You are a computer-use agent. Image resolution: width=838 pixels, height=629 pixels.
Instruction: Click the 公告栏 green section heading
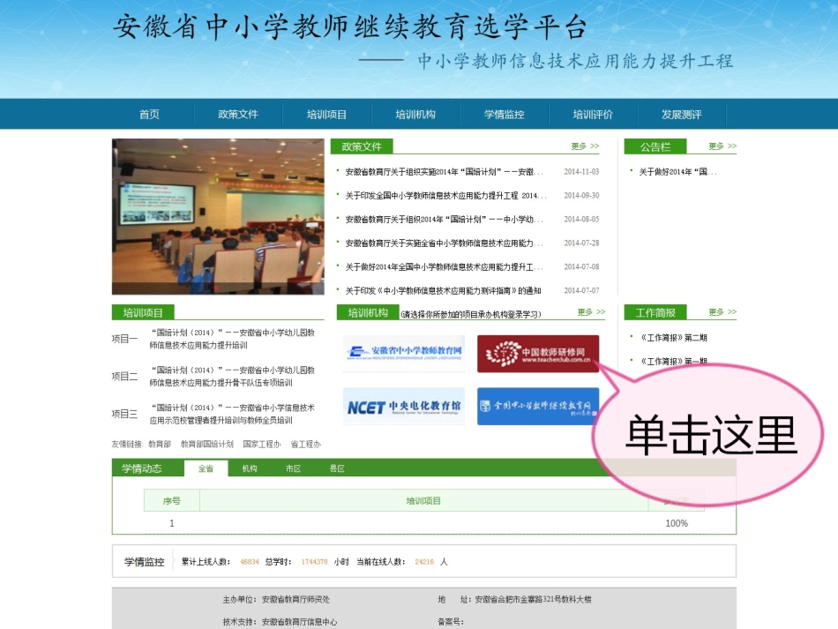pyautogui.click(x=655, y=146)
